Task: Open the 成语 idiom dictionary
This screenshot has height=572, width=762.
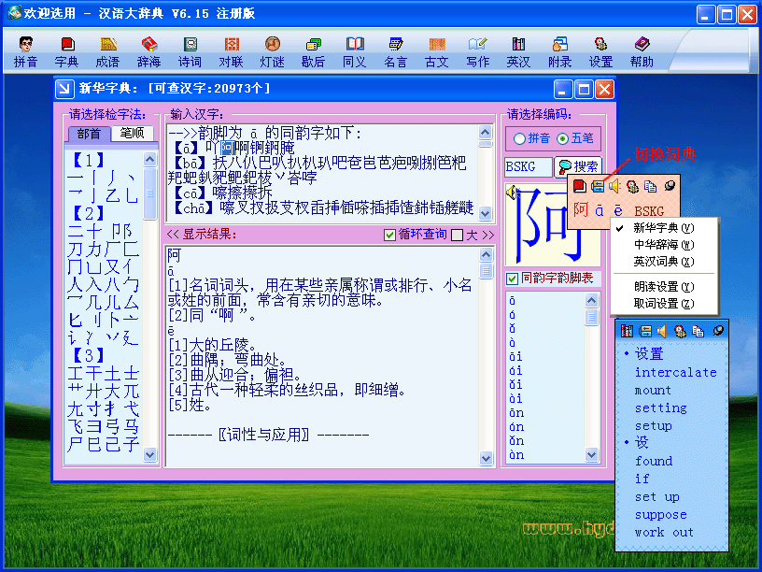Action: [x=107, y=51]
